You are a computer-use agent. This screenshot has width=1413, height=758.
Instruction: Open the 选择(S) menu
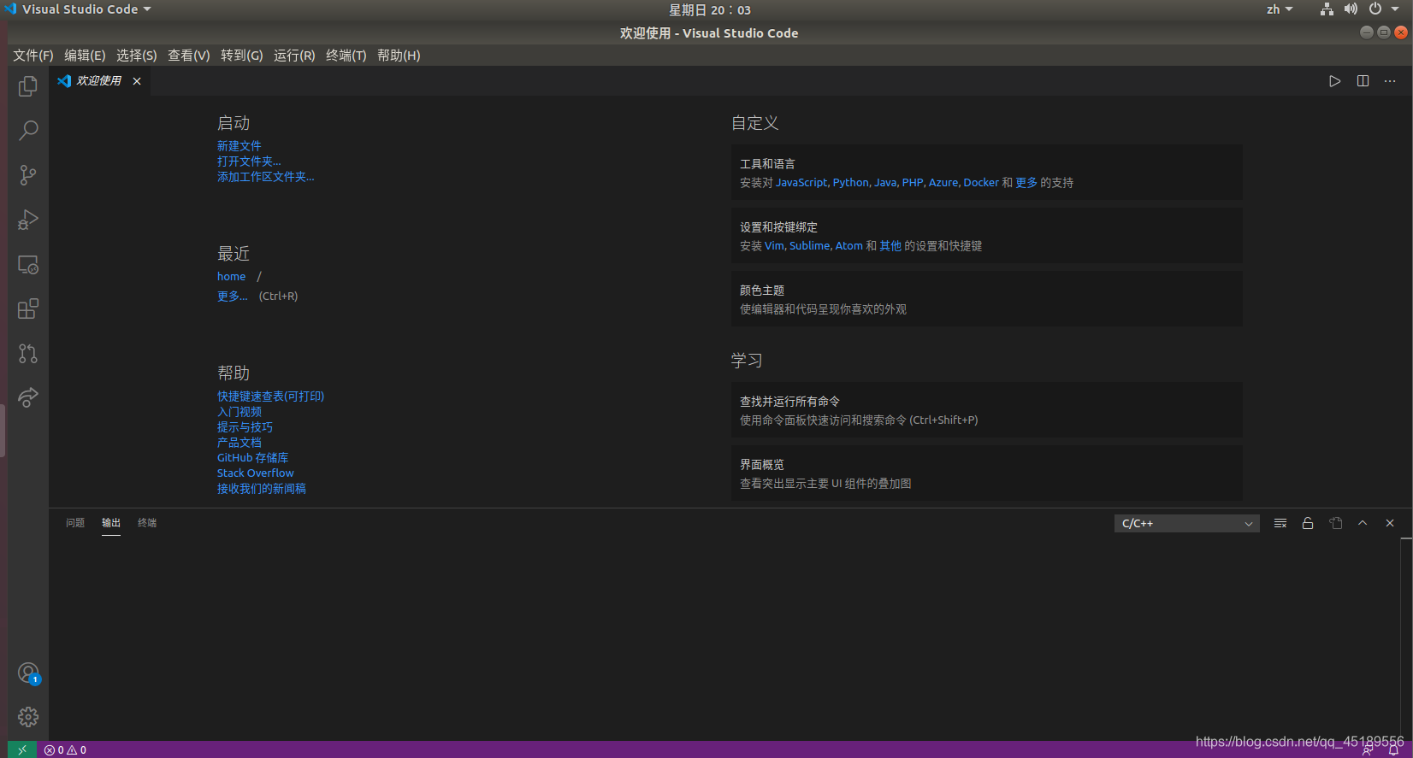pos(137,56)
